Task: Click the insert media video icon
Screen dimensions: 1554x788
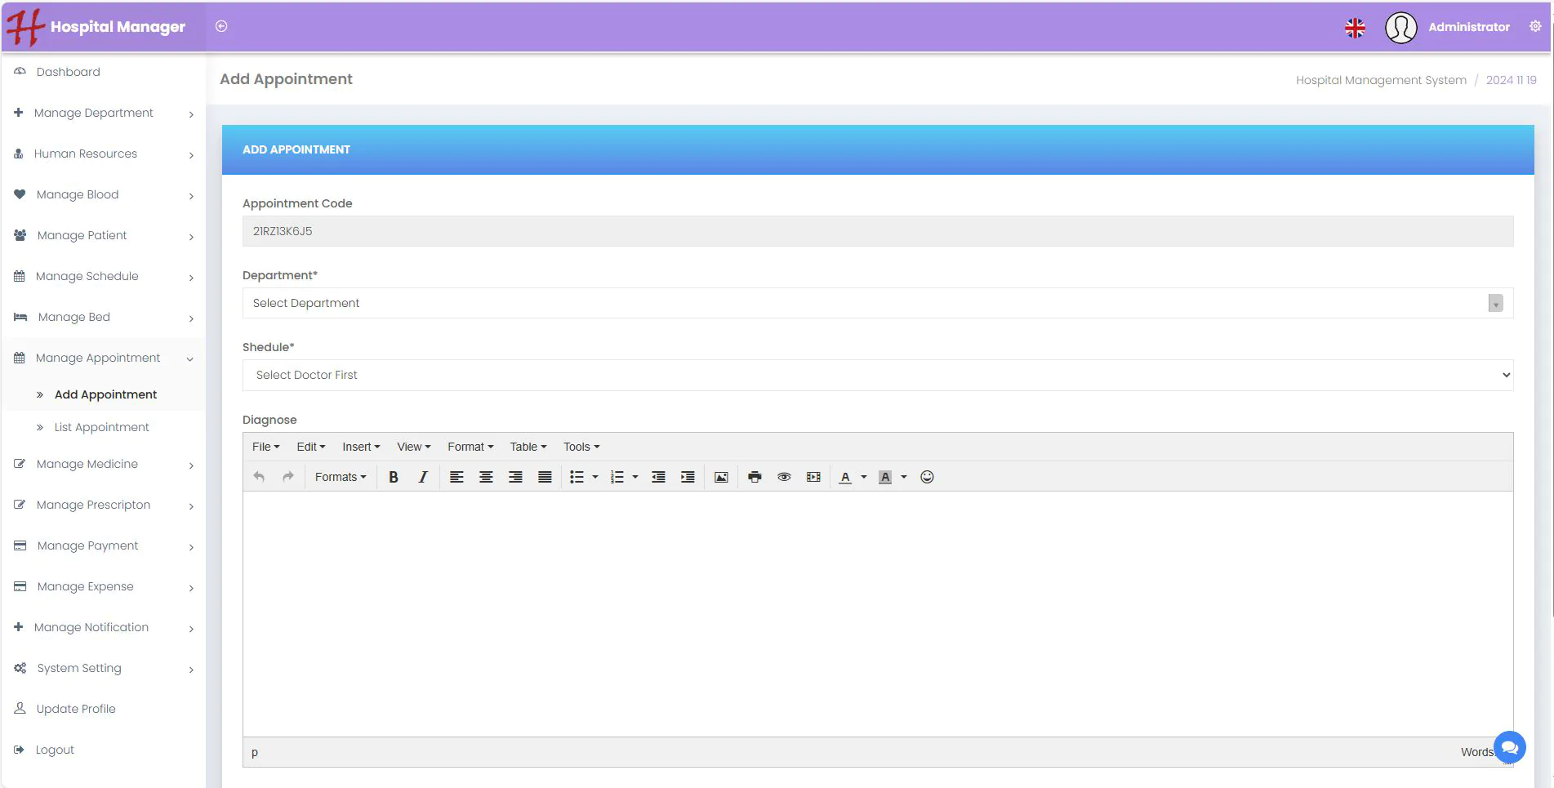Action: point(813,477)
